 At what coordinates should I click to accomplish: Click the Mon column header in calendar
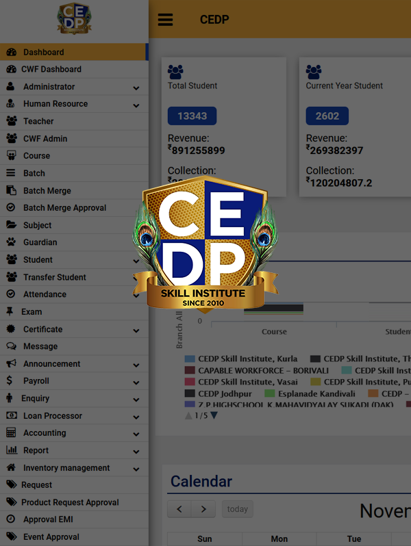click(279, 538)
